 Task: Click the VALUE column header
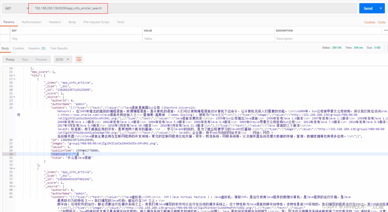tap(148, 30)
